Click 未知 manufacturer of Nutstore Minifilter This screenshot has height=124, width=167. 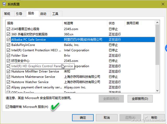coord(67,71)
